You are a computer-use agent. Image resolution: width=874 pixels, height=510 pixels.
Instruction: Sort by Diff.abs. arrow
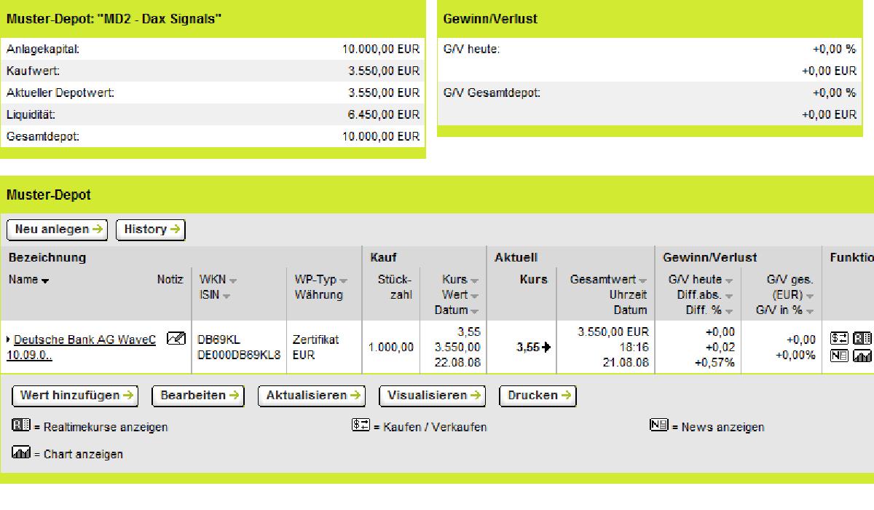coord(729,296)
